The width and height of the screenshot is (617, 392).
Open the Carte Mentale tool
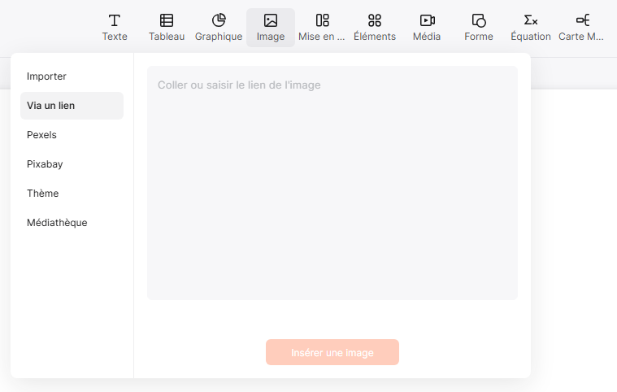581,28
